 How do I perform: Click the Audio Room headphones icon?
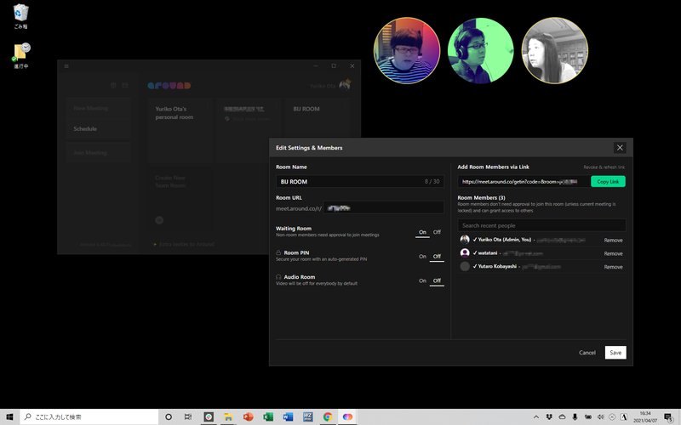[x=278, y=277]
